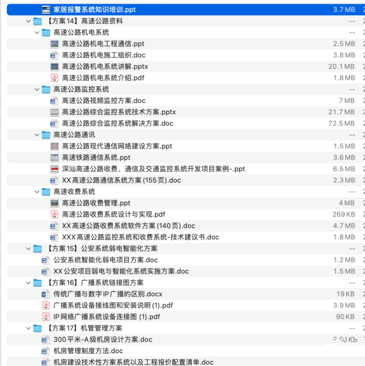The height and width of the screenshot is (366, 365).
Task: Collapse the 高速收费系统 folder
Action: (36, 192)
